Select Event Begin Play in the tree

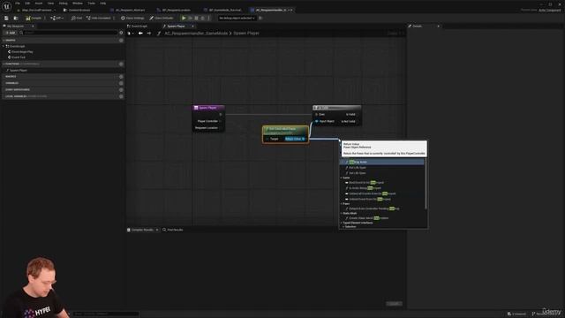(21, 52)
